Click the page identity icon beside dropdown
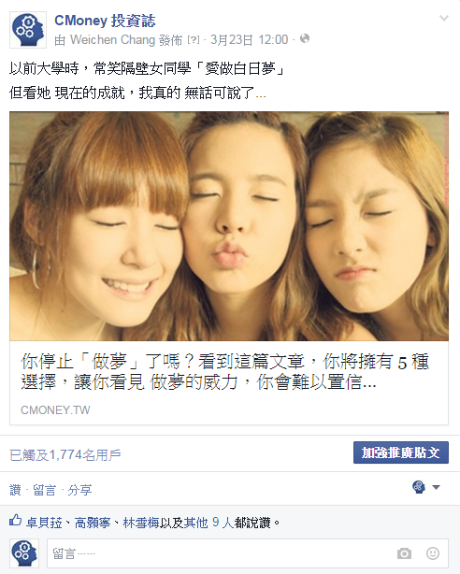 pos(419,487)
